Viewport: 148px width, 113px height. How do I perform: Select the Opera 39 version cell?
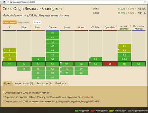[x=81, y=69]
